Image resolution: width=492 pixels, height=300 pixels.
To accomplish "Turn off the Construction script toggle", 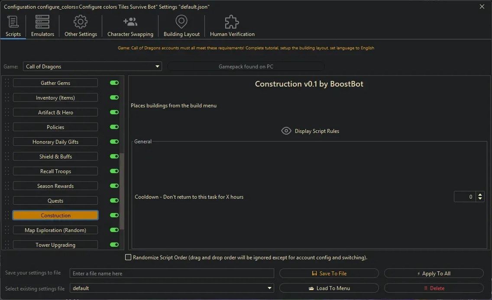I will coord(113,215).
